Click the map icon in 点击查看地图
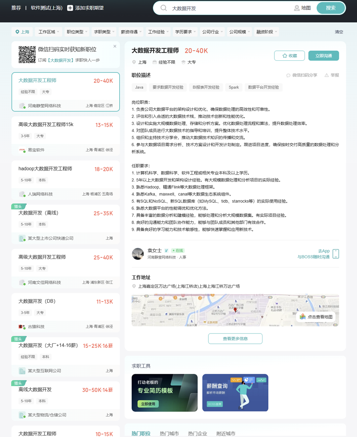 [x=303, y=317]
